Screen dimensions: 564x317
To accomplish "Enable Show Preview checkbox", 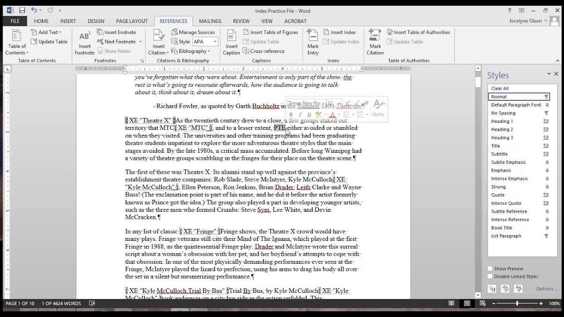I will [490, 269].
